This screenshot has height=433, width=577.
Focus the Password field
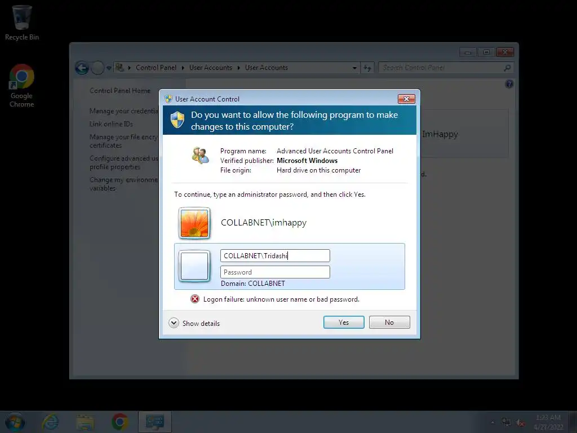[275, 272]
